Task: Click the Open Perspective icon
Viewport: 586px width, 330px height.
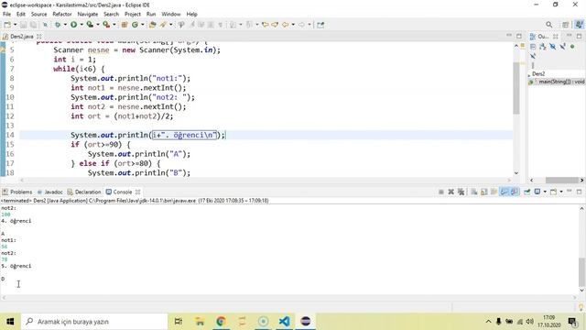Action: [x=566, y=25]
